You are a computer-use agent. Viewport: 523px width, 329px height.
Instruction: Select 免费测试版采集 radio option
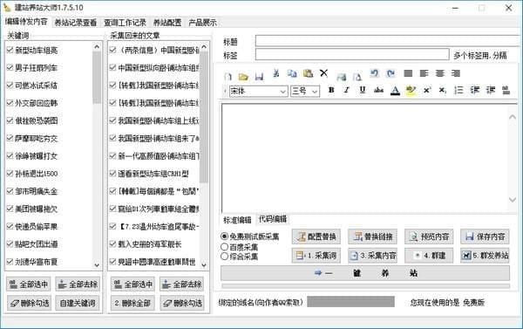coord(225,236)
